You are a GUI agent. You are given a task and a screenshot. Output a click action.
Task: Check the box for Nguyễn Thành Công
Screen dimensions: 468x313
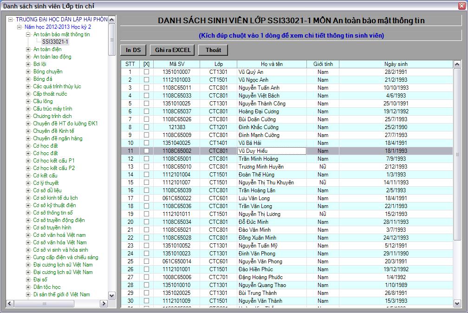coord(146,104)
